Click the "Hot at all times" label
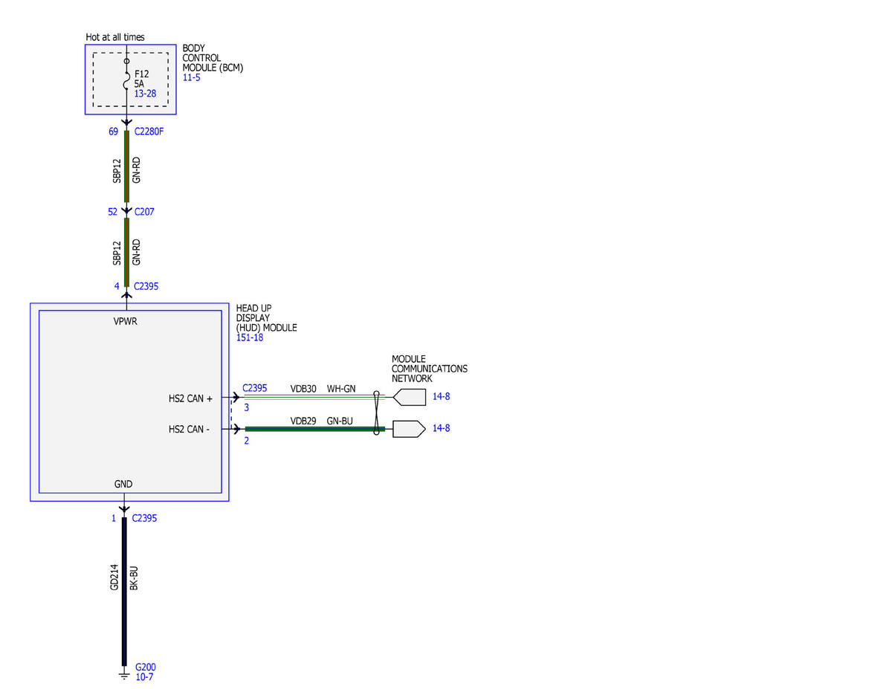 tap(115, 37)
